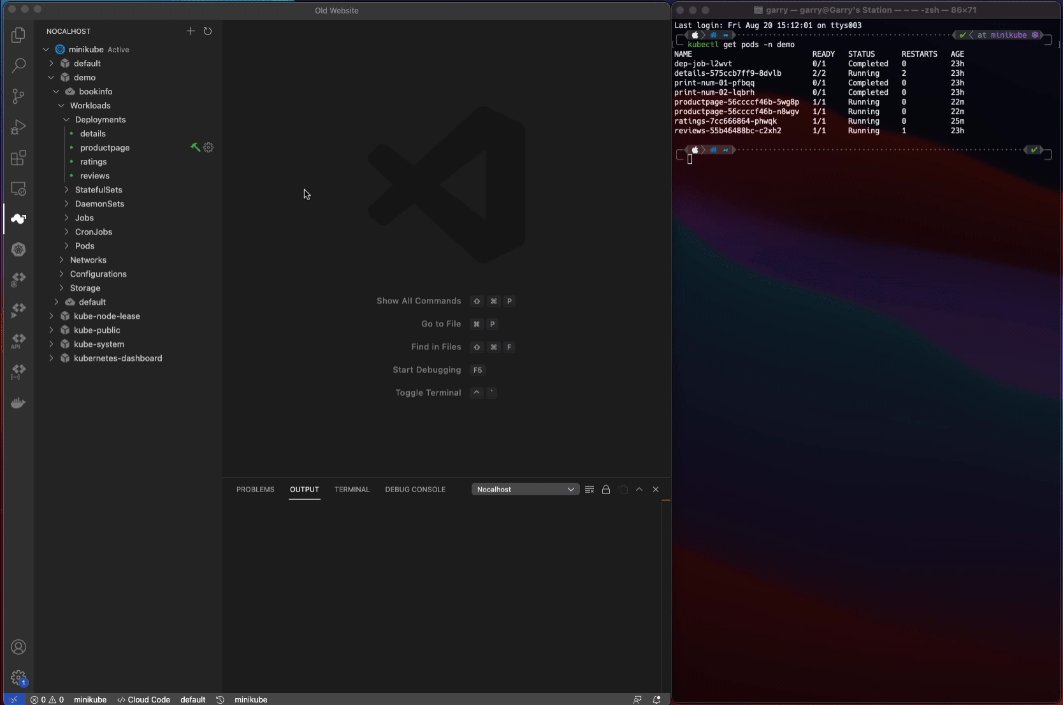Close the bottom panel

coord(656,490)
